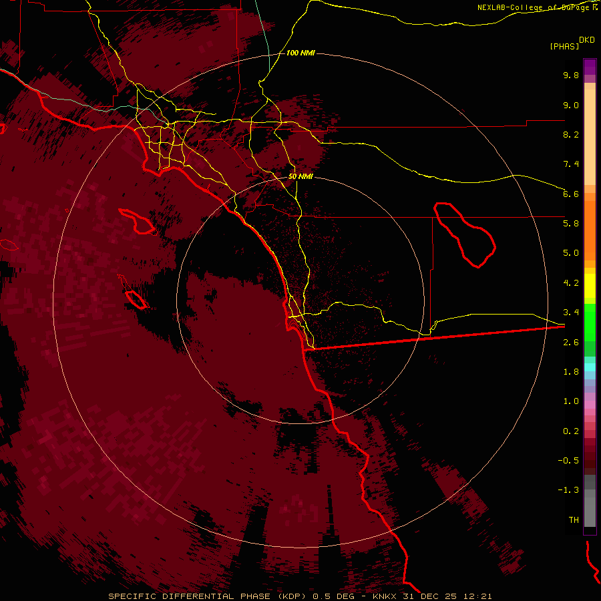Click "0.5 DEG" elevation in the caption
This screenshot has width=601, height=601.
point(334,596)
